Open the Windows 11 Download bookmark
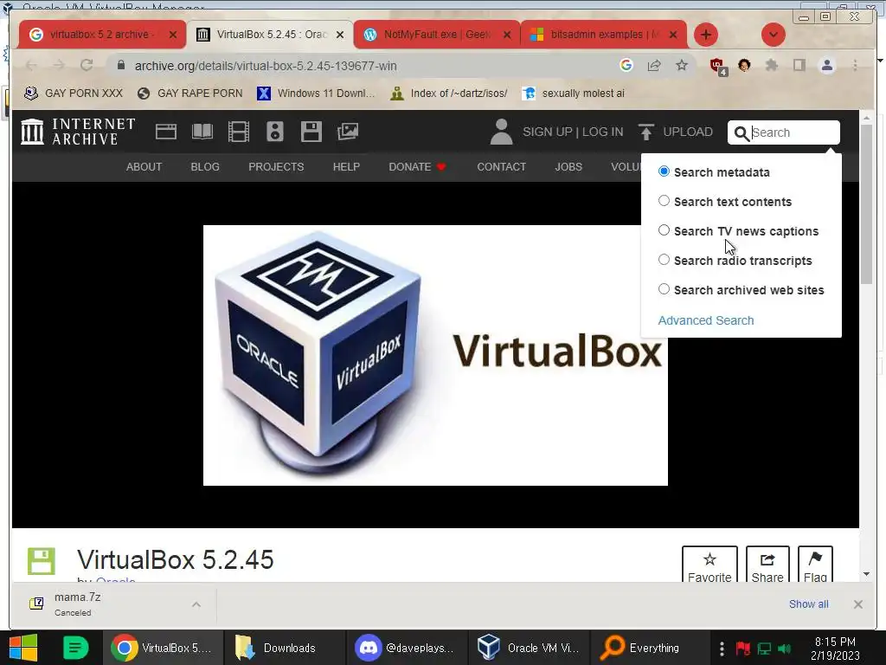Screen dimensions: 886x665 click(x=316, y=94)
